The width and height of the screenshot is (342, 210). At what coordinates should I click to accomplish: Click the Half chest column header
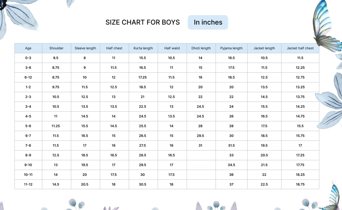(x=114, y=48)
